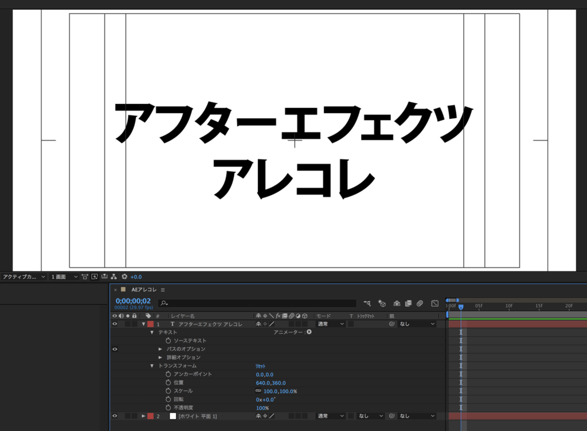Open the 1画面 view layout dropdown
587x431 pixels.
pos(64,277)
